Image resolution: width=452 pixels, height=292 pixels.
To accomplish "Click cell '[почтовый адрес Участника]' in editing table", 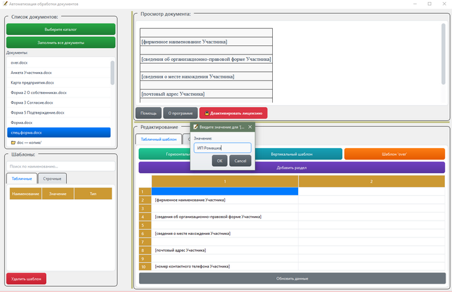I will (x=225, y=250).
